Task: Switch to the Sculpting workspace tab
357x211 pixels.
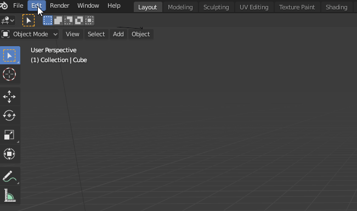Action: [216, 7]
